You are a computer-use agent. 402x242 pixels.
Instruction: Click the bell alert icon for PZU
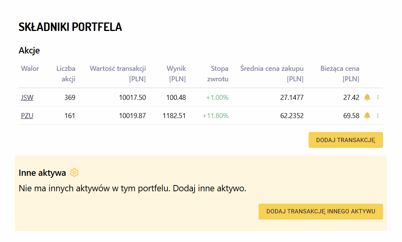point(367,115)
